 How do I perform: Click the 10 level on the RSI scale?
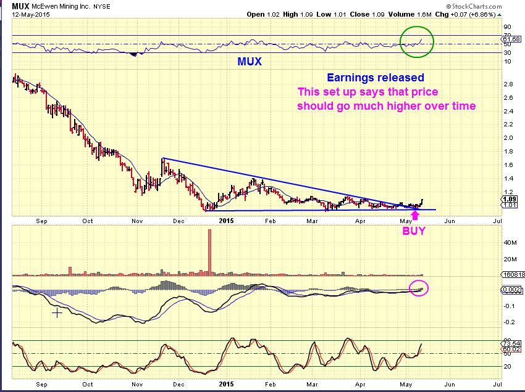tap(507, 61)
